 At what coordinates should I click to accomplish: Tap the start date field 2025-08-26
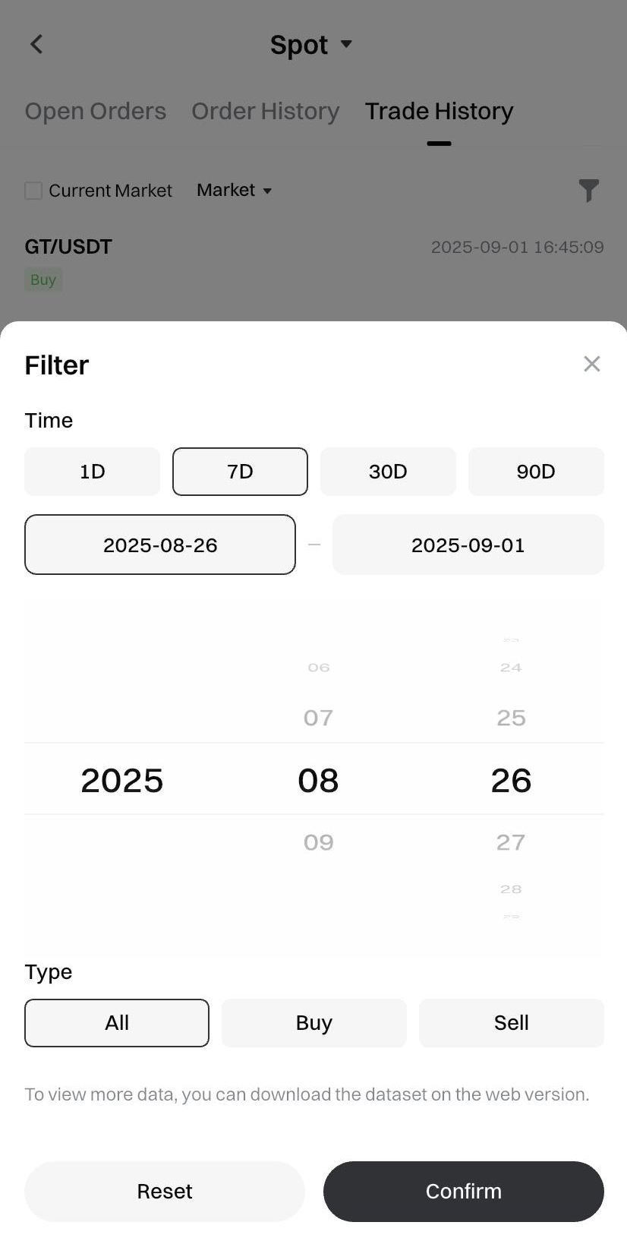(x=160, y=545)
